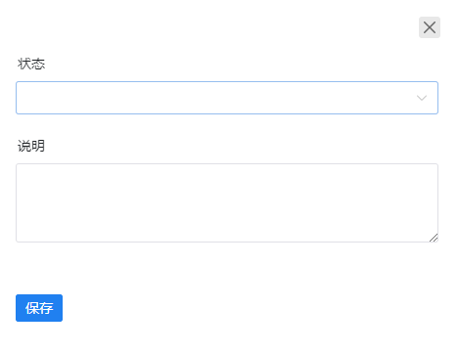Viewport: 458px width, 353px height.
Task: Activate the blue-outlined select box under 状态
Action: 227,98
